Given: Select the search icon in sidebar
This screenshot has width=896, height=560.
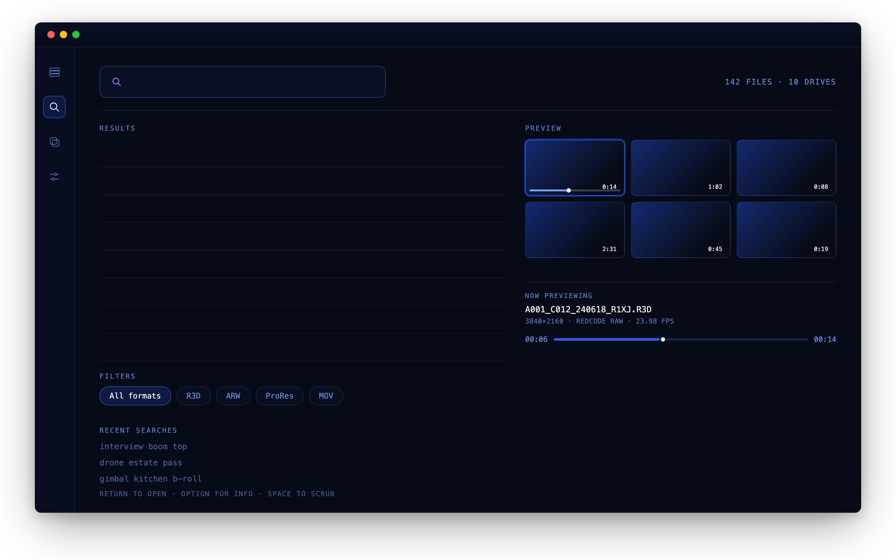Looking at the screenshot, I should [54, 107].
